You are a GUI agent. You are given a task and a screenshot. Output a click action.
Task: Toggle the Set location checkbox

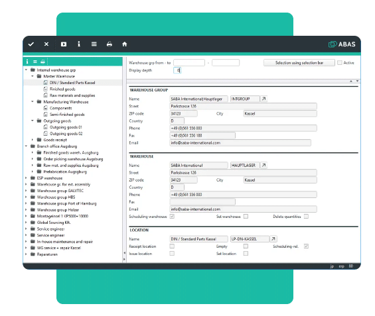pos(246,253)
